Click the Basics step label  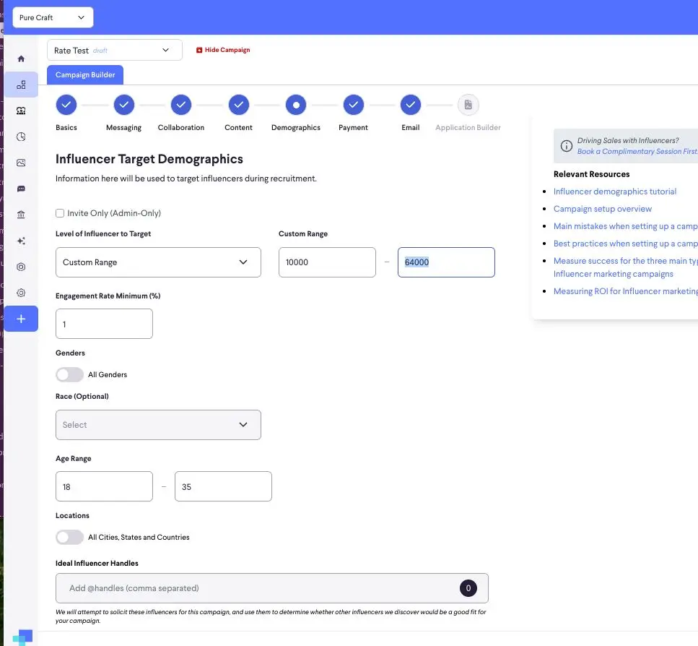66,127
